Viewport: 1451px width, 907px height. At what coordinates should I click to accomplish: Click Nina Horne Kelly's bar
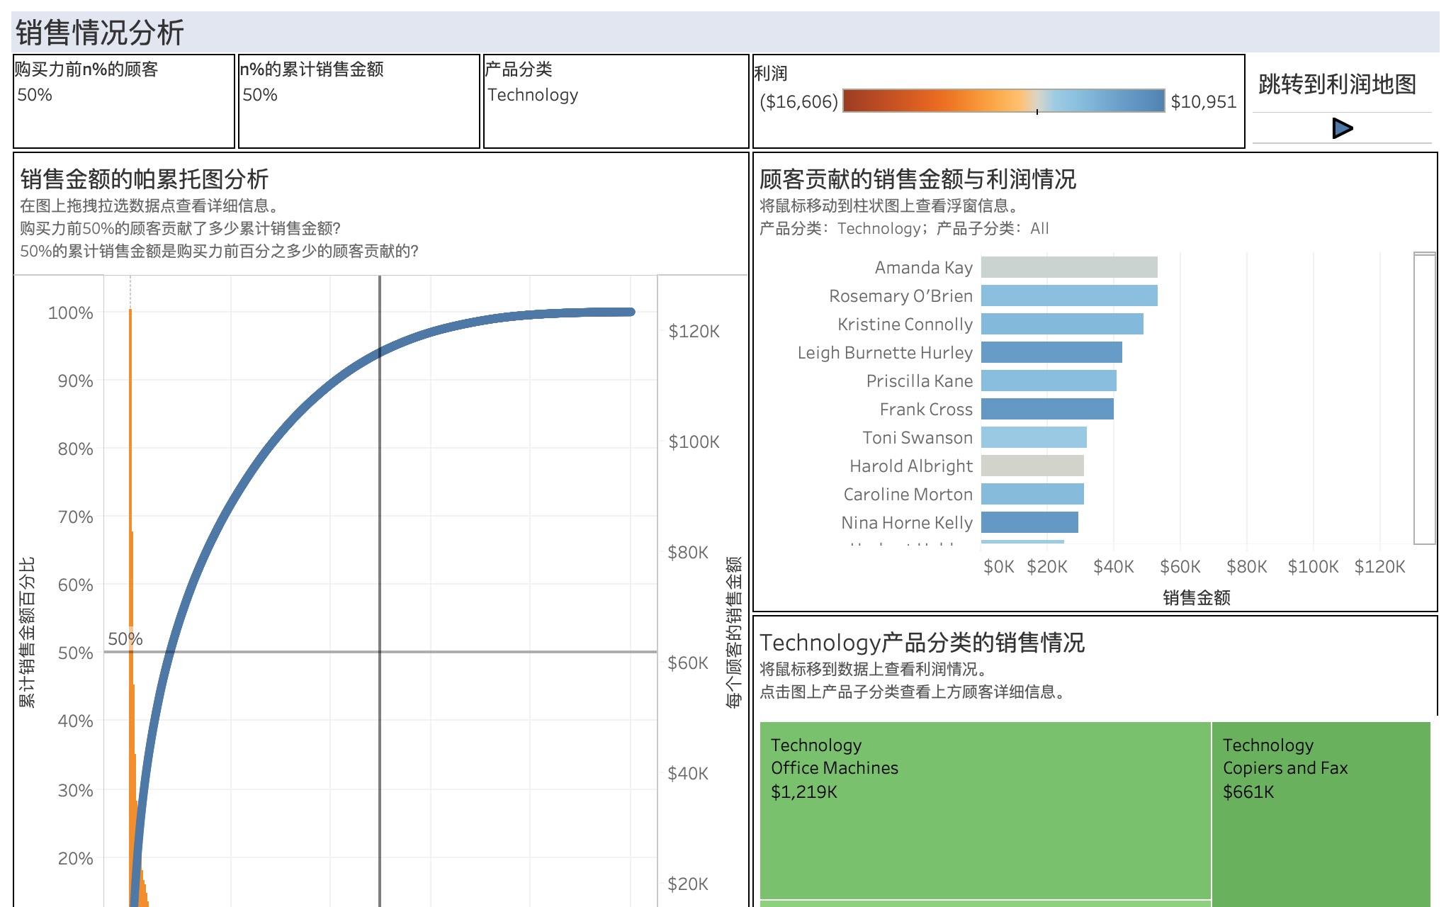coord(1029,522)
